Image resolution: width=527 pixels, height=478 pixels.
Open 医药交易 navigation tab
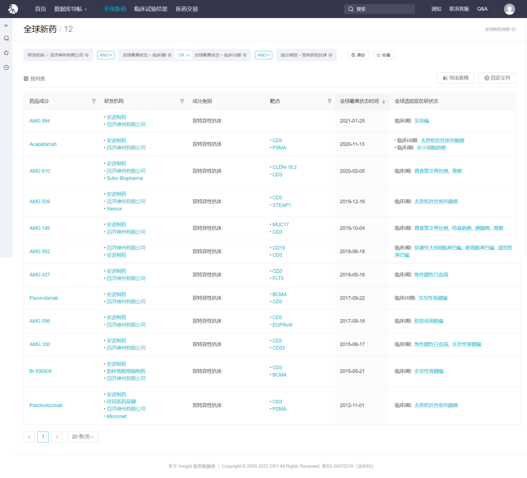point(187,9)
